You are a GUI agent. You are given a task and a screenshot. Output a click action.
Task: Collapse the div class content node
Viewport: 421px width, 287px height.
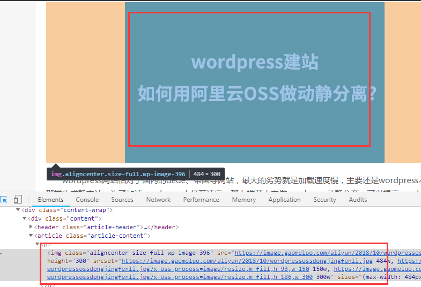(25, 218)
